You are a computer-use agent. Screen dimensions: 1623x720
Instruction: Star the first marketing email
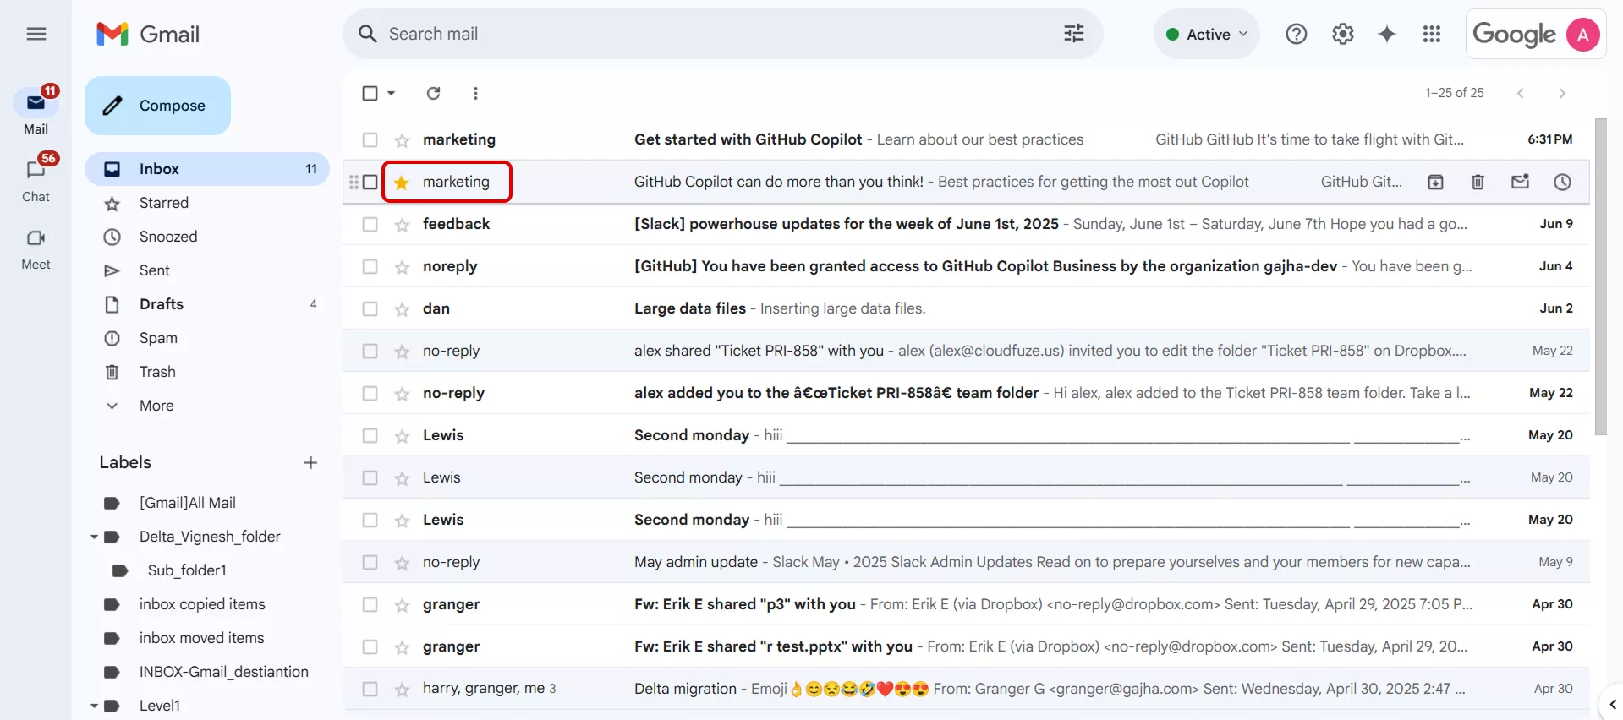tap(402, 140)
